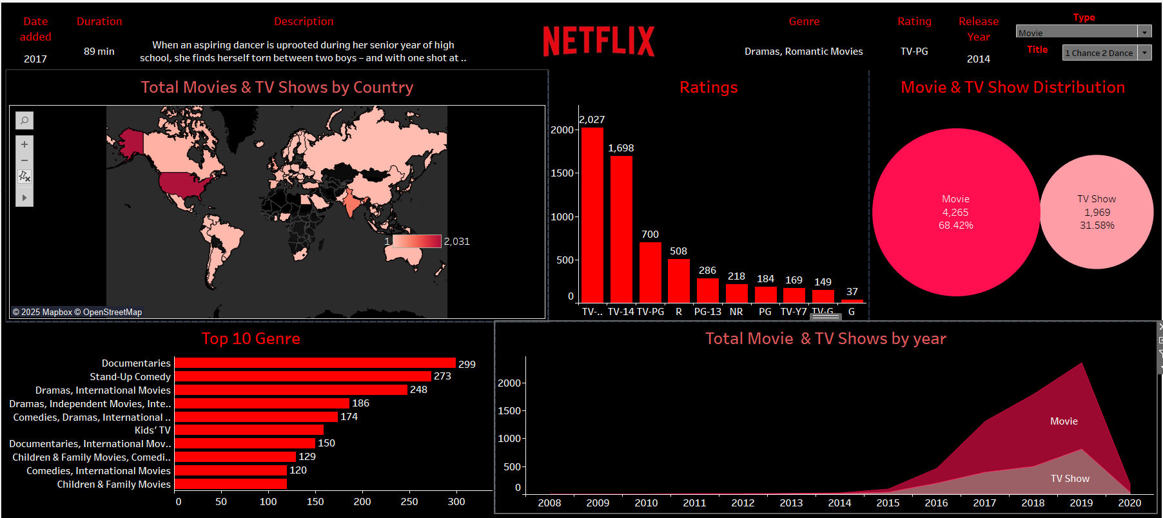Screen dimensions: 1163x518
Task: Select the TV-14 ratings bar
Action: coord(621,229)
